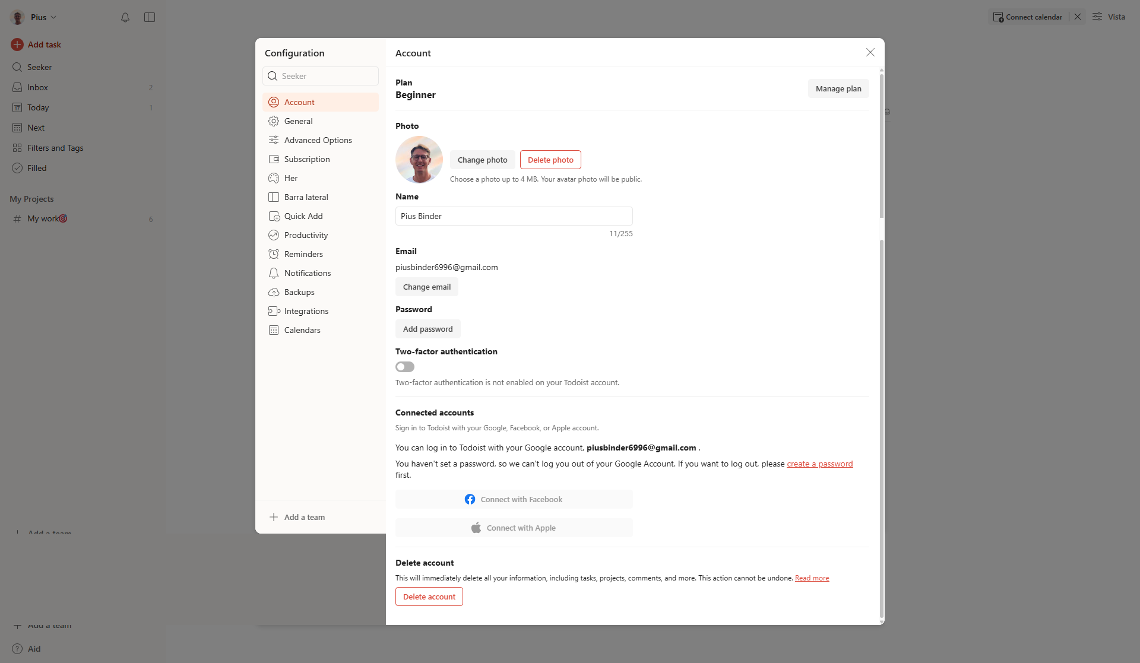The height and width of the screenshot is (663, 1140).
Task: Click the Manage plan button
Action: 838,88
